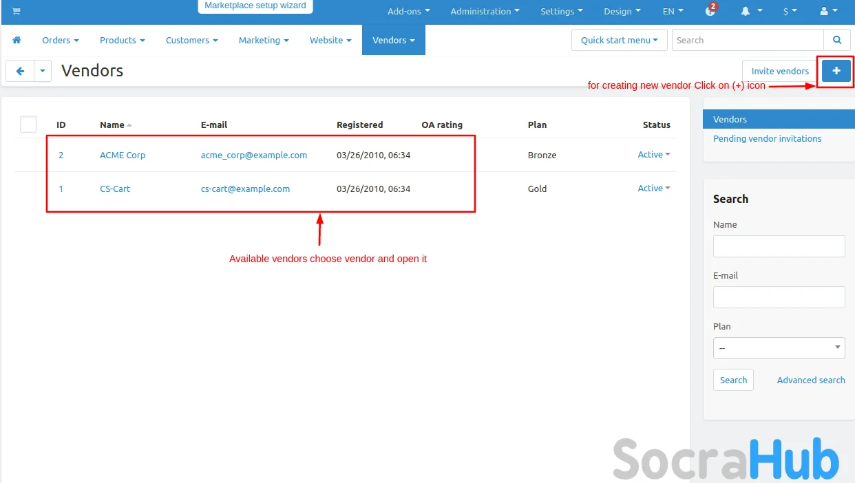The width and height of the screenshot is (855, 483).
Task: Sort vendors by the Name column header
Action: tap(112, 125)
